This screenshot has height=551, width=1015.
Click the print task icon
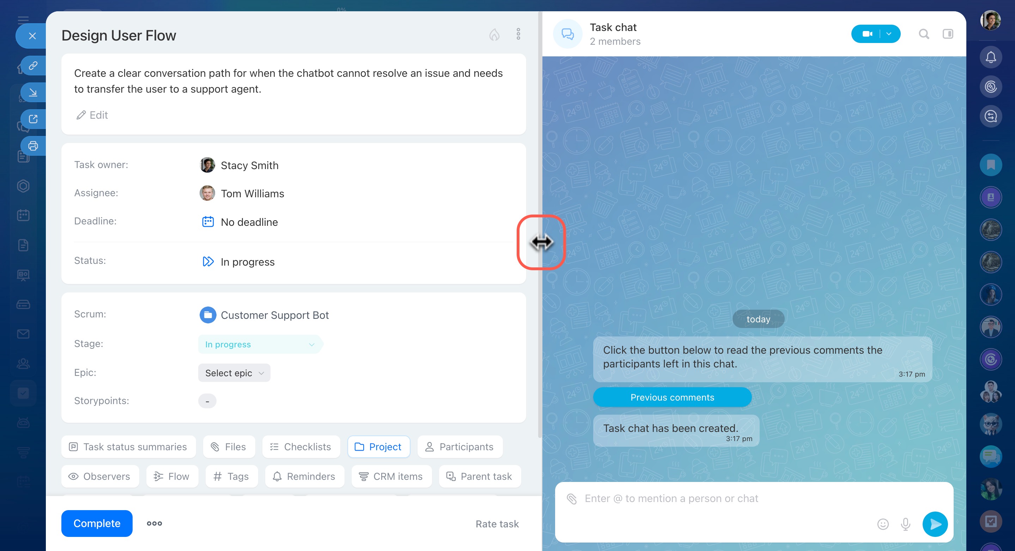tap(33, 146)
